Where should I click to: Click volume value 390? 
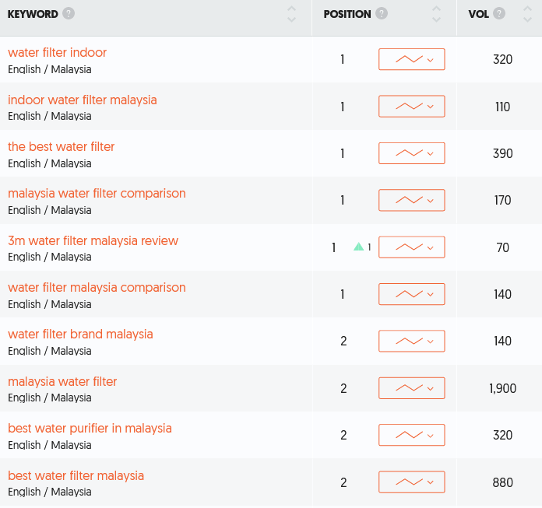tap(502, 153)
